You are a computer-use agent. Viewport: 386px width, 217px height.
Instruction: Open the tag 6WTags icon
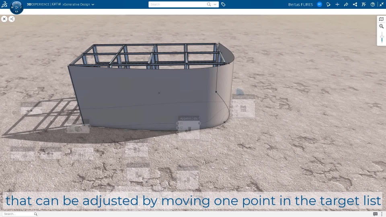(x=223, y=4)
